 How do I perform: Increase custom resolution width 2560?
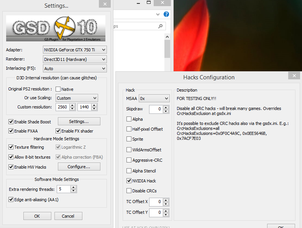tap(72, 105)
